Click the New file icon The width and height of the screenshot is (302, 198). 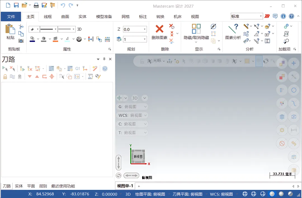point(8,5)
